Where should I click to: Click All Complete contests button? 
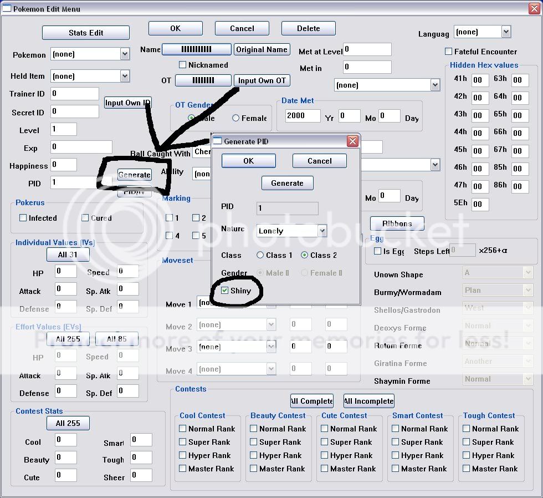click(x=311, y=401)
